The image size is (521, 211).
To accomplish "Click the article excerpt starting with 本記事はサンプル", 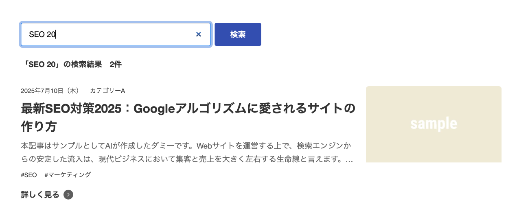I will point(186,146).
